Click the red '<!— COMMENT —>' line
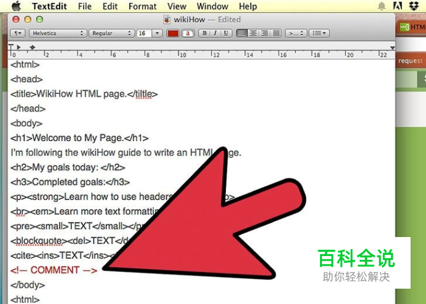This screenshot has width=426, height=304. [54, 270]
